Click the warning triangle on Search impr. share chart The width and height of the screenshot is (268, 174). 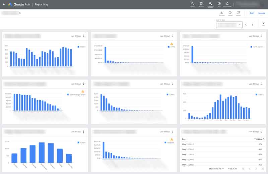click(83, 91)
